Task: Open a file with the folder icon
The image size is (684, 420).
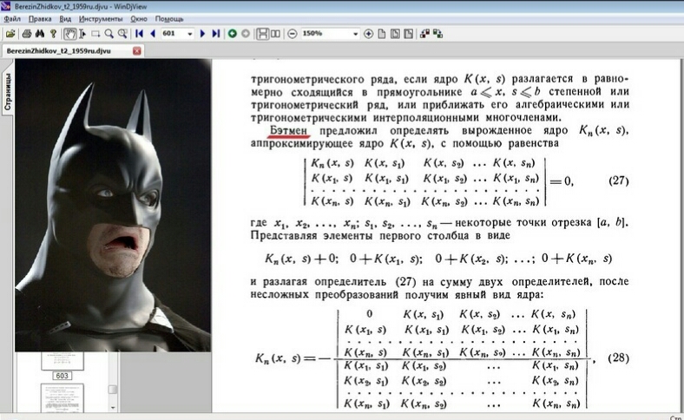Action: (x=10, y=34)
